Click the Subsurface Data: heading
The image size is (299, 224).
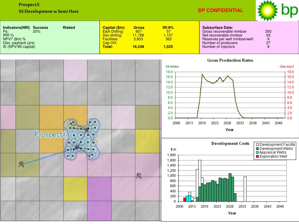(218, 28)
